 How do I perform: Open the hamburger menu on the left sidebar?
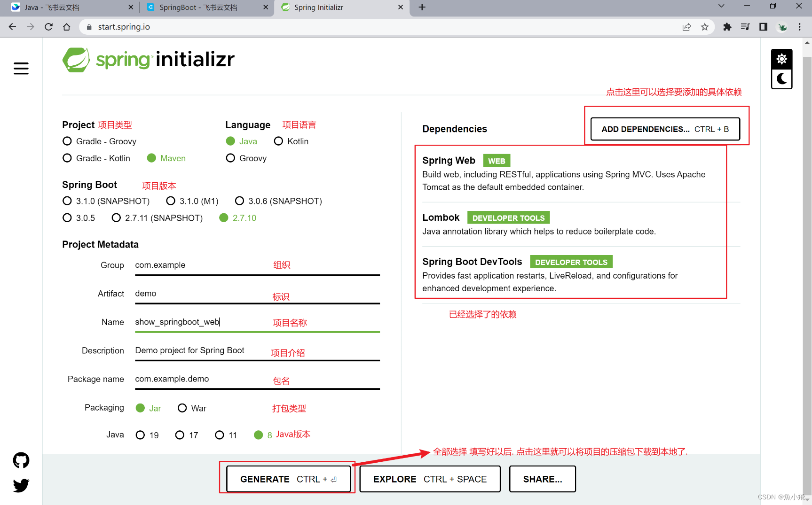(x=21, y=69)
